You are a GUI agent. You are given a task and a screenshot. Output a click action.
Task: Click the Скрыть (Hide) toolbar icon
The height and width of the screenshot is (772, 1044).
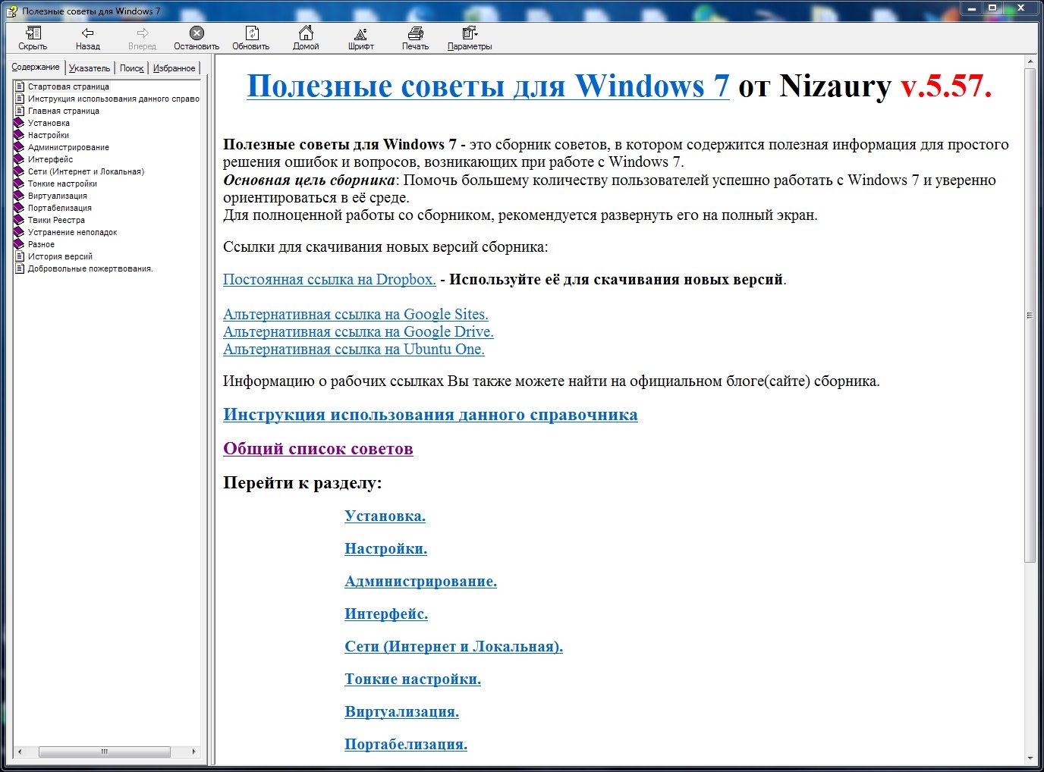click(x=33, y=33)
